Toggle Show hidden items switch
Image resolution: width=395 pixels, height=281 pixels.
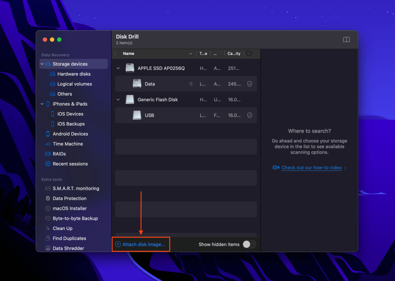(249, 244)
